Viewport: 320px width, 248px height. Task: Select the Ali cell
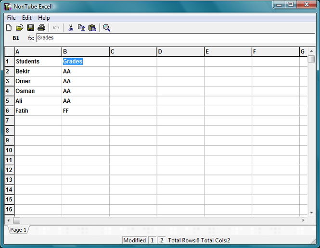point(38,101)
